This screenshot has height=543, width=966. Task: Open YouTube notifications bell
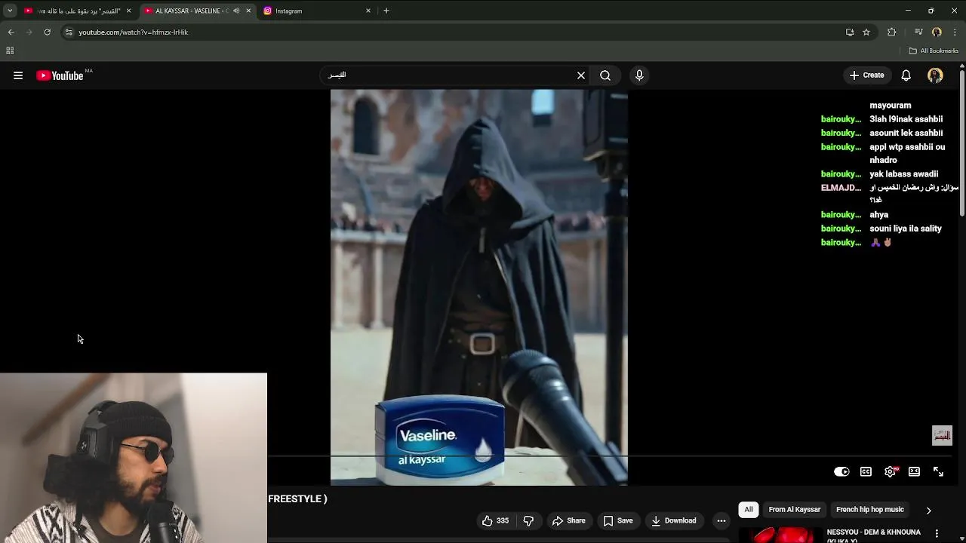906,75
